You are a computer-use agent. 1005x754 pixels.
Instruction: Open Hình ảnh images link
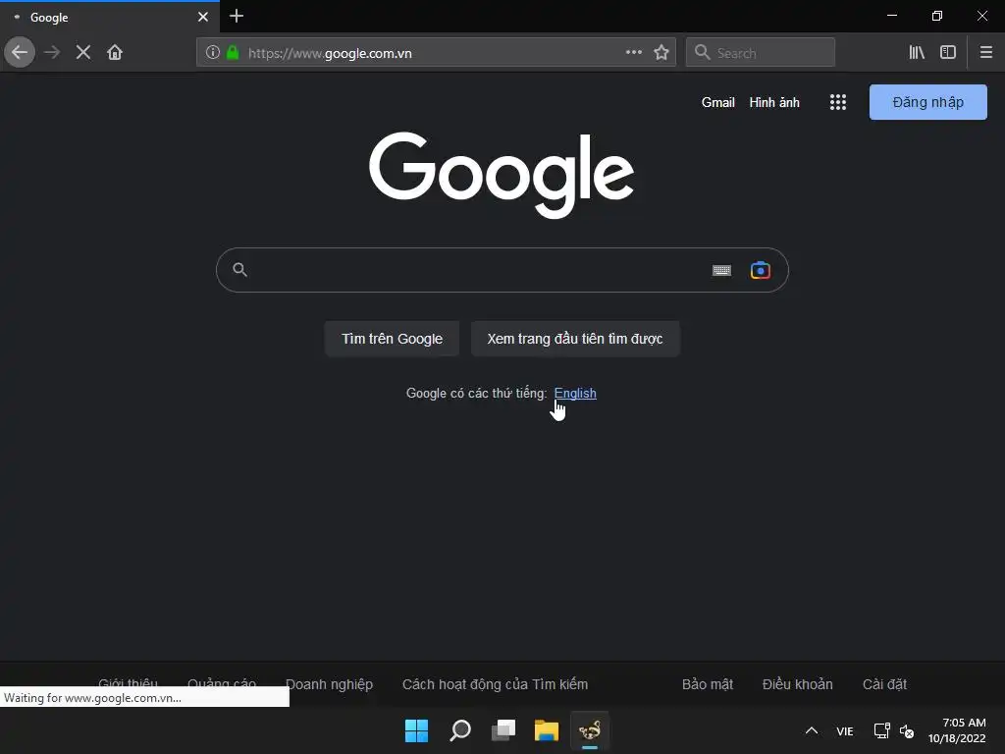(x=774, y=102)
